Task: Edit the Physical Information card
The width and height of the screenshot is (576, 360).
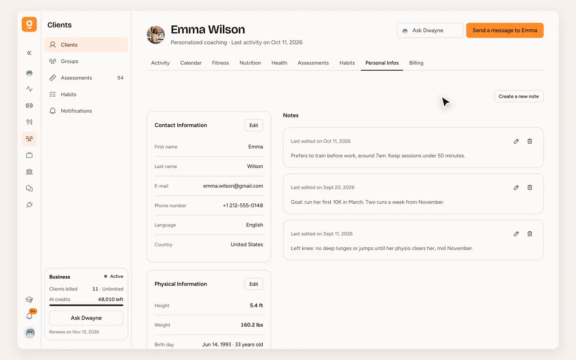Action: 254,284
